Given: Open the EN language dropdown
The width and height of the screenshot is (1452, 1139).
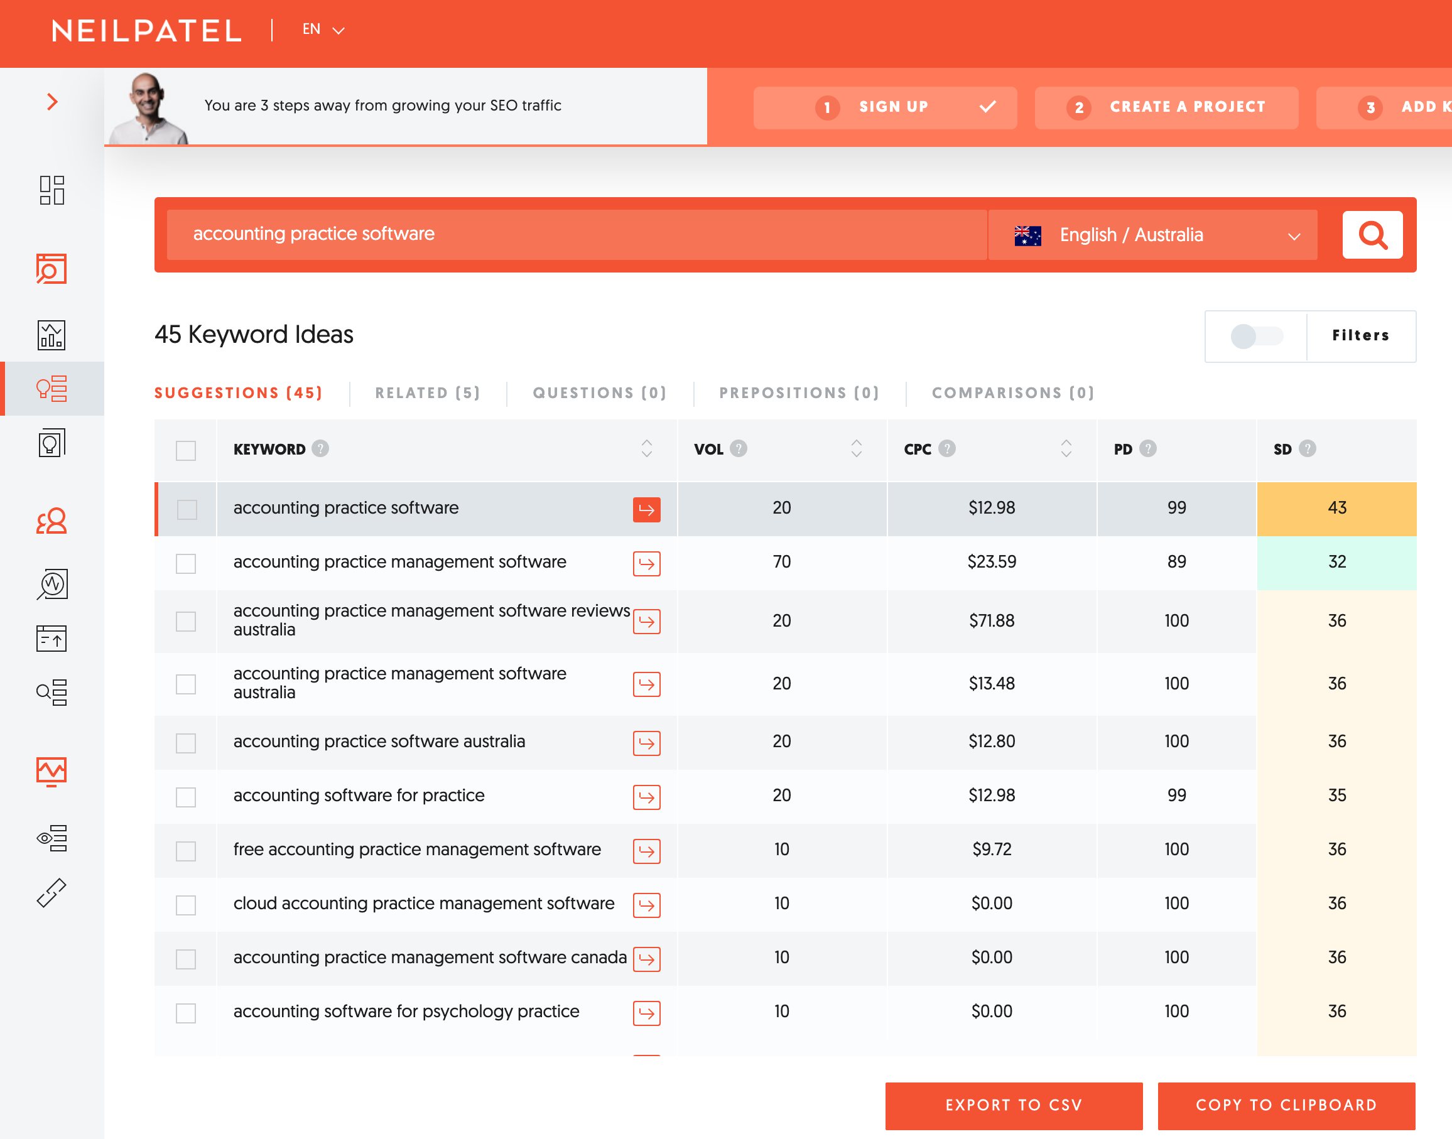Looking at the screenshot, I should click(x=323, y=30).
